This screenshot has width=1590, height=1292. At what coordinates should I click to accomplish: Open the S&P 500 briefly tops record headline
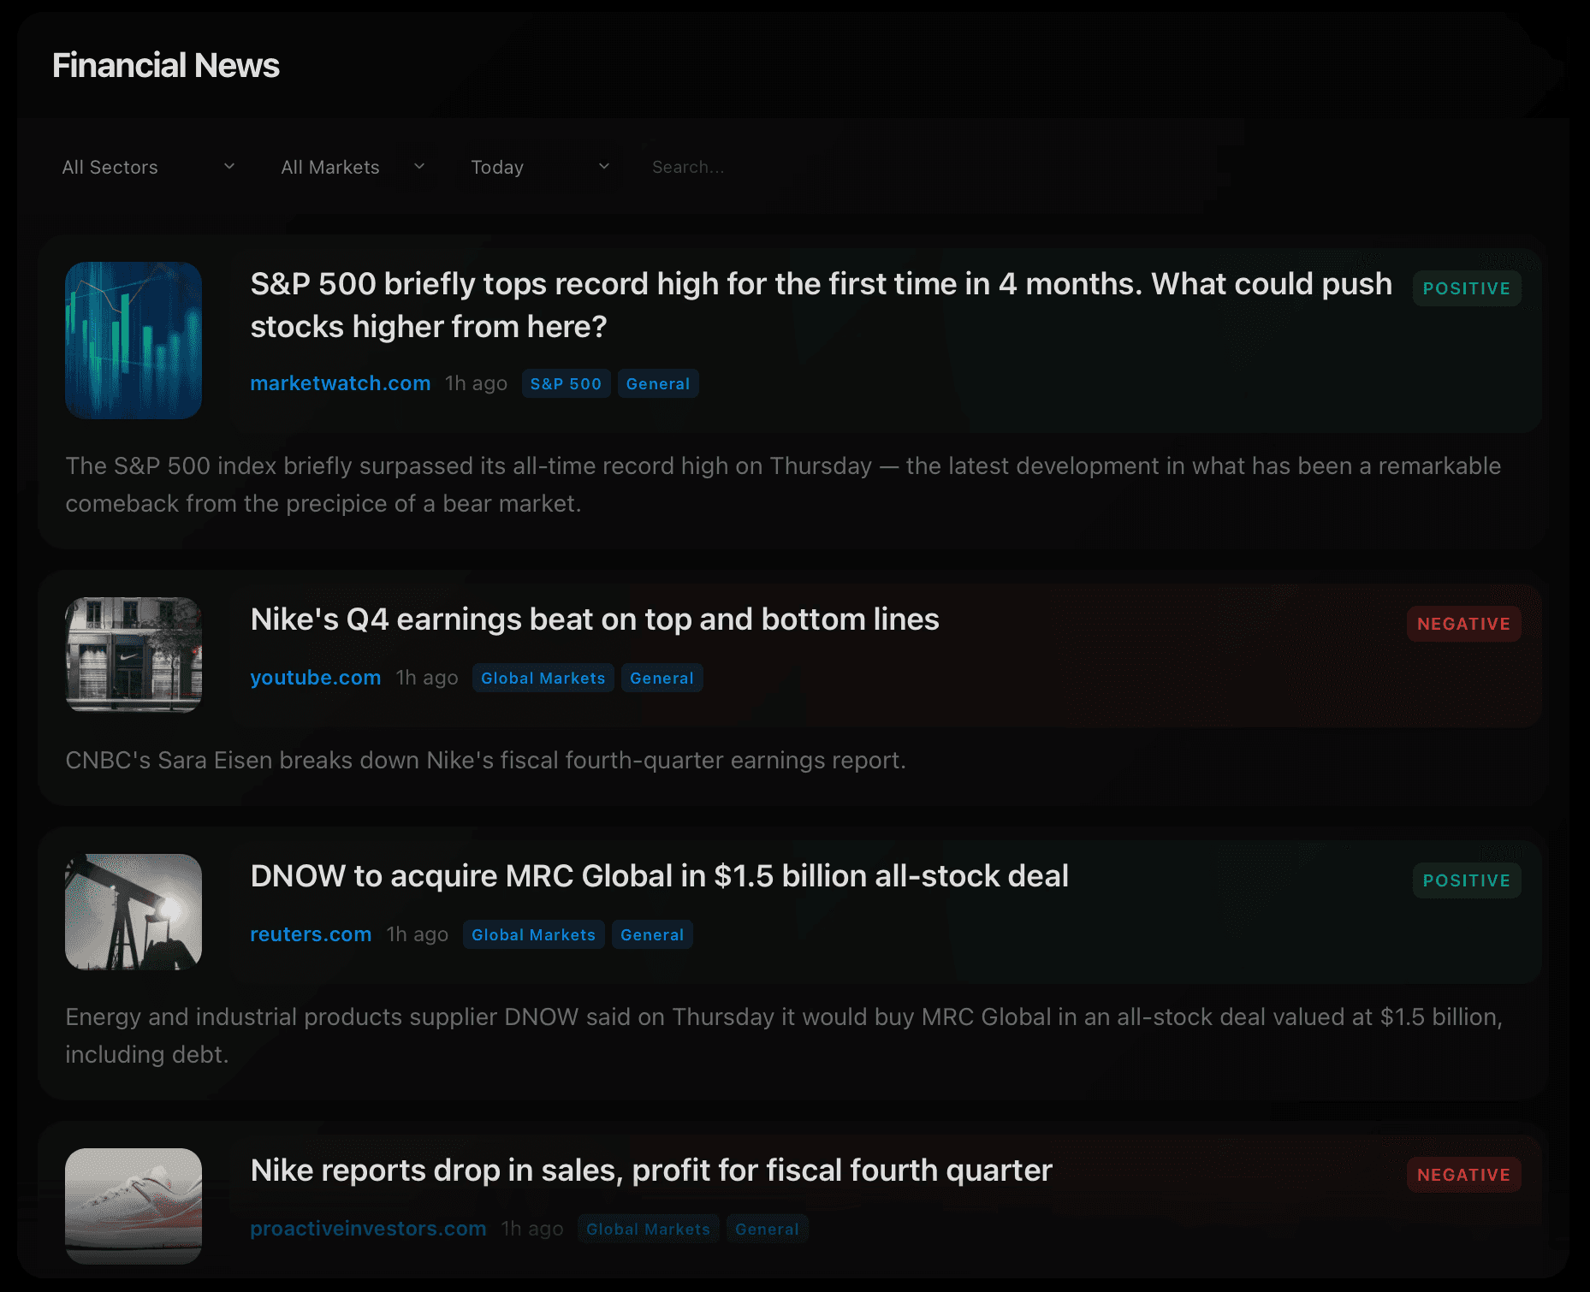coord(821,305)
